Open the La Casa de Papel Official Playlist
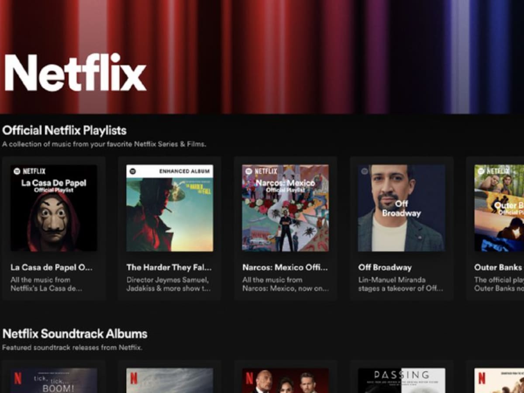 pyautogui.click(x=54, y=208)
